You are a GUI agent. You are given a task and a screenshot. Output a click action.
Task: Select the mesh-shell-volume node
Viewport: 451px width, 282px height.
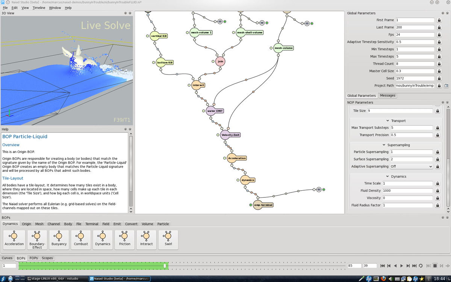[x=249, y=32]
